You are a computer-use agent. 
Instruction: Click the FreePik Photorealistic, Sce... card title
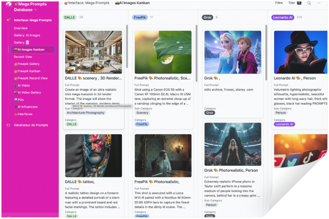[162, 78]
